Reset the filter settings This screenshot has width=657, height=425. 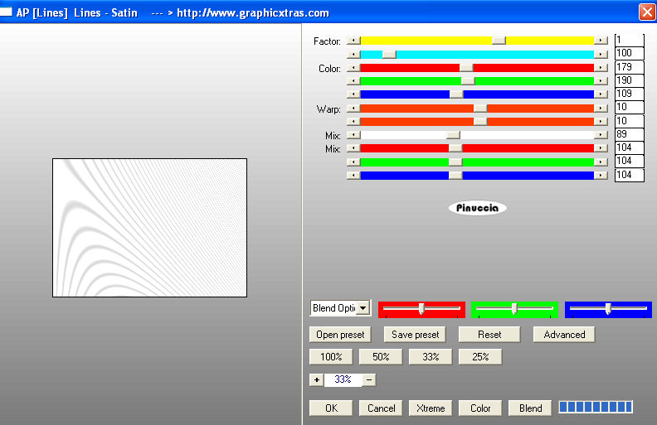(x=489, y=335)
